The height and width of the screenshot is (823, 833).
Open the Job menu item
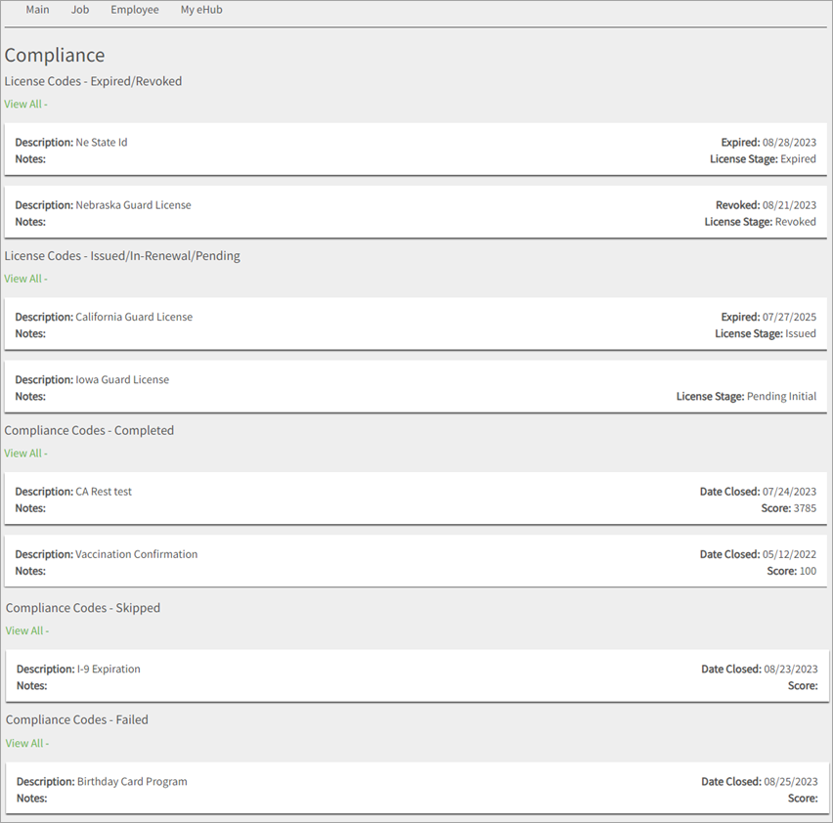click(79, 9)
